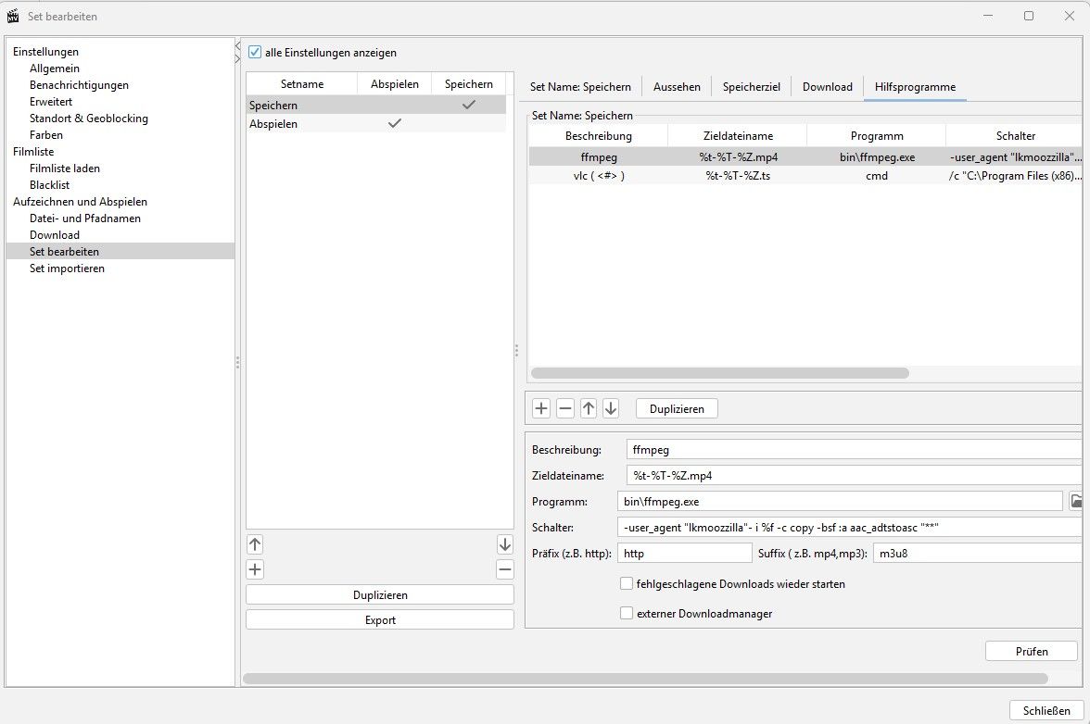Click the Prüfen button
This screenshot has width=1090, height=724.
(x=1031, y=651)
